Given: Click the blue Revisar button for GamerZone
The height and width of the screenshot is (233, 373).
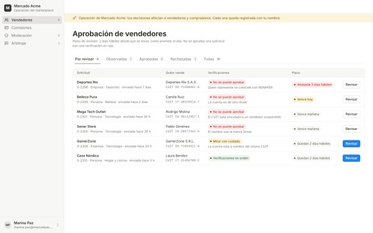Looking at the screenshot, I should [351, 144].
